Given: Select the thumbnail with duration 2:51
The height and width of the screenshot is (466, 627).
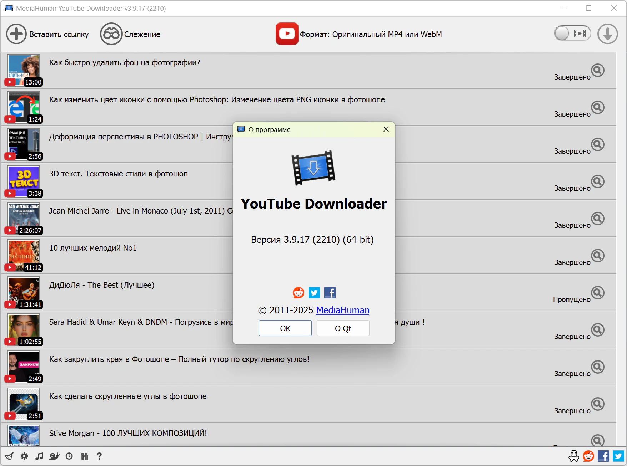Looking at the screenshot, I should click(24, 404).
